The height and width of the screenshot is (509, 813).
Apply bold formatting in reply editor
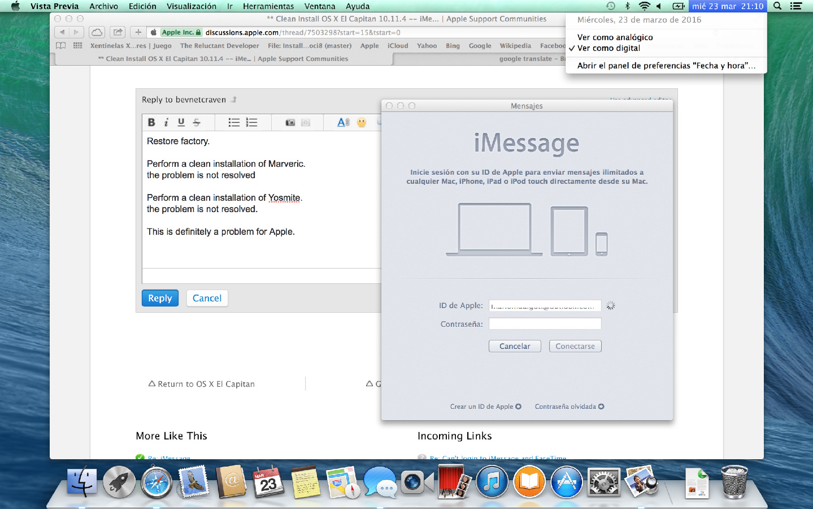(151, 122)
